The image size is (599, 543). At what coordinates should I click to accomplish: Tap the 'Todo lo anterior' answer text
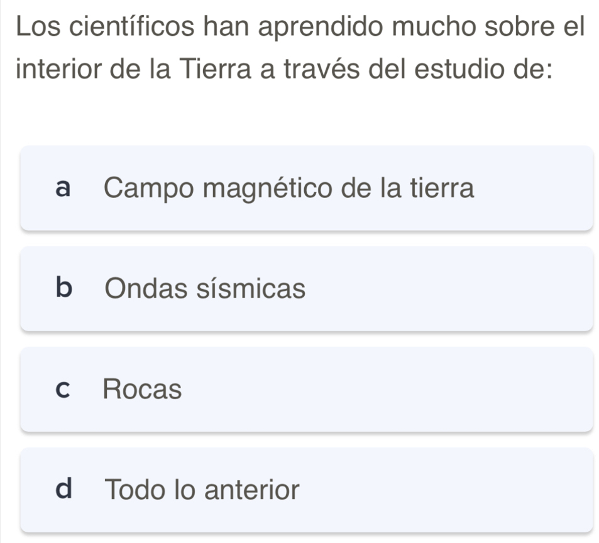click(x=202, y=490)
